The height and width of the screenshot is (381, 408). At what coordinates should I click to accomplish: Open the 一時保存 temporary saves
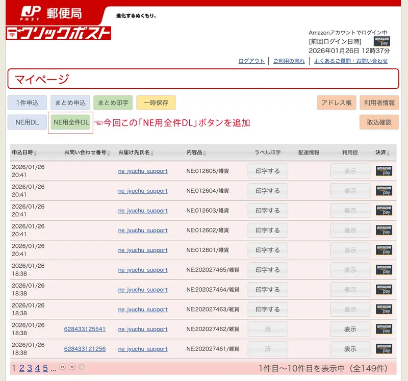(156, 103)
